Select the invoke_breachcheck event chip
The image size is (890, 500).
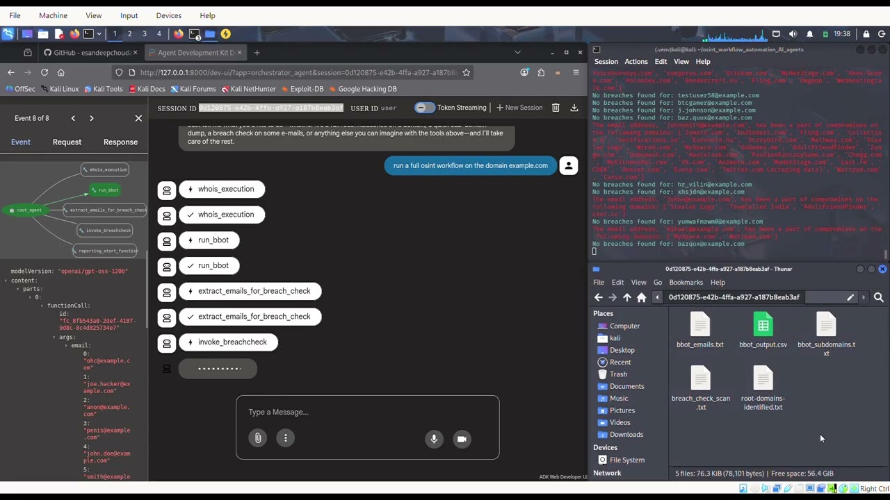[x=228, y=342]
